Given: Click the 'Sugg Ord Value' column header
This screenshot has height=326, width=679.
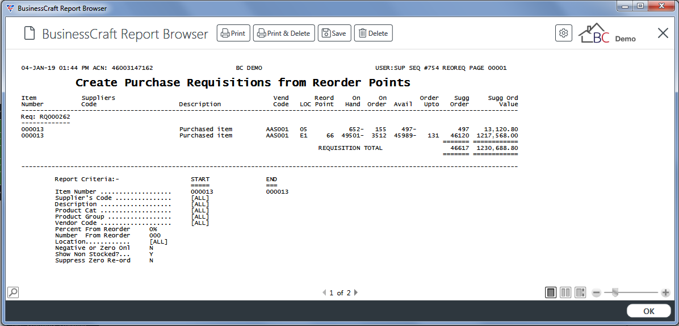Looking at the screenshot, I should coord(503,101).
